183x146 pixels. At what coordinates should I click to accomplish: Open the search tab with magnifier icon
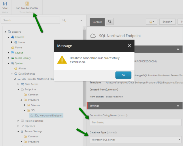[x=110, y=22]
